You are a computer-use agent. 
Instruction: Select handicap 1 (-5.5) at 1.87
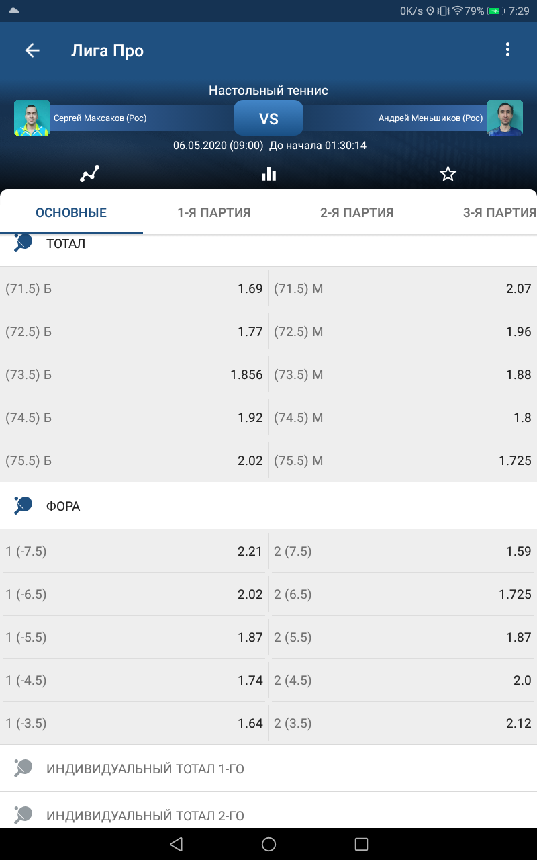(134, 637)
